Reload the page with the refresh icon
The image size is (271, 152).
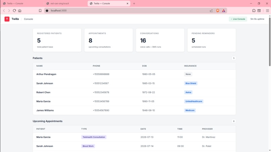(x=14, y=10)
